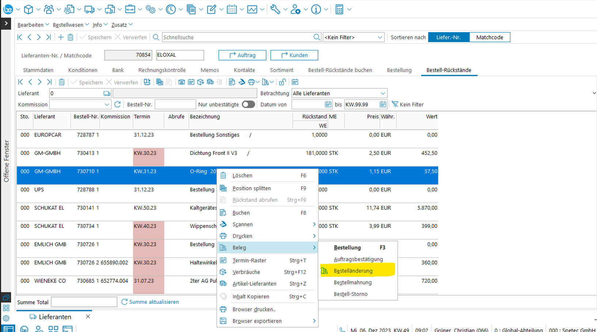
Task: Toggle the Nur unbestätigte switch
Action: [248, 104]
